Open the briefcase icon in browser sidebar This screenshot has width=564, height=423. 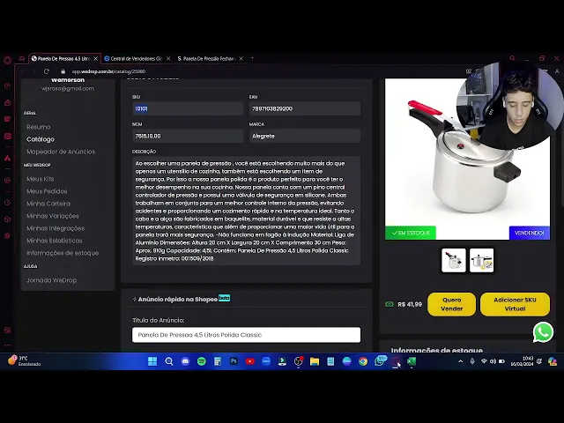pos(7,103)
